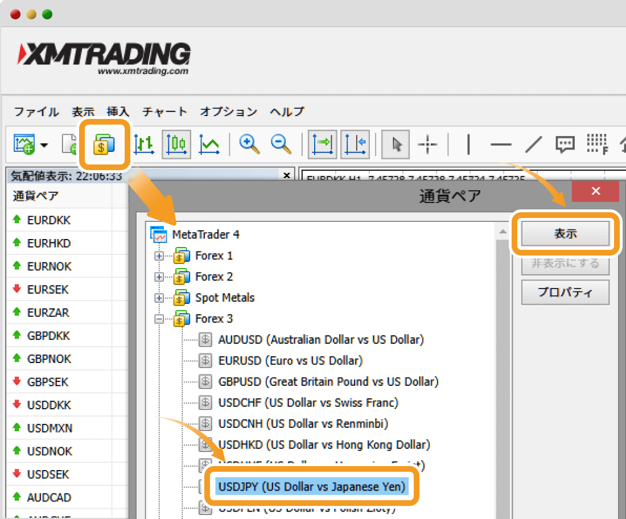The width and height of the screenshot is (626, 519).
Task: Open the new chart icon
Action: (x=24, y=144)
